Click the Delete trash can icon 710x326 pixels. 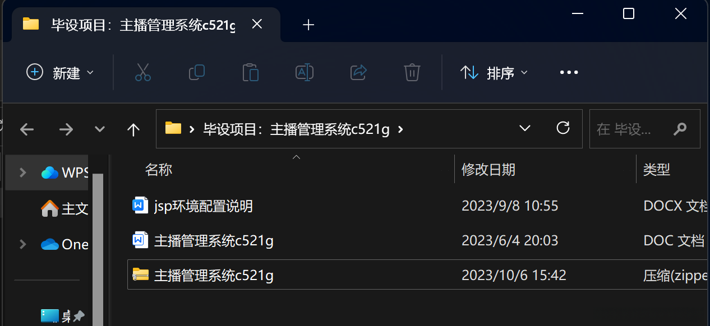412,72
